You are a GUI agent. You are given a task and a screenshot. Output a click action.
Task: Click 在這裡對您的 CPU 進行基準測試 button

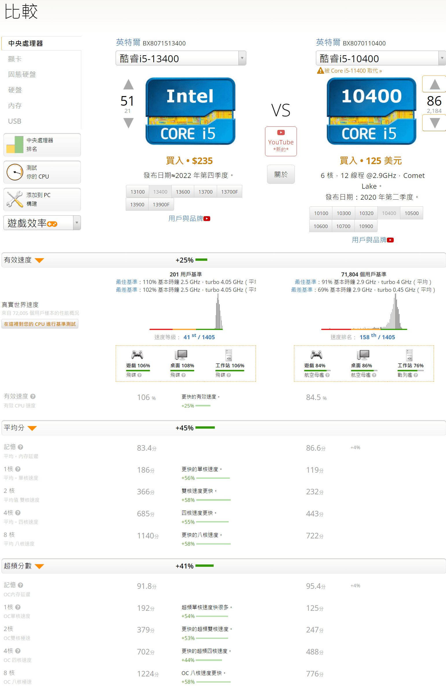point(40,324)
